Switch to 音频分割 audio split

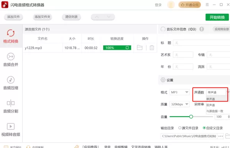[x=11, y=106]
